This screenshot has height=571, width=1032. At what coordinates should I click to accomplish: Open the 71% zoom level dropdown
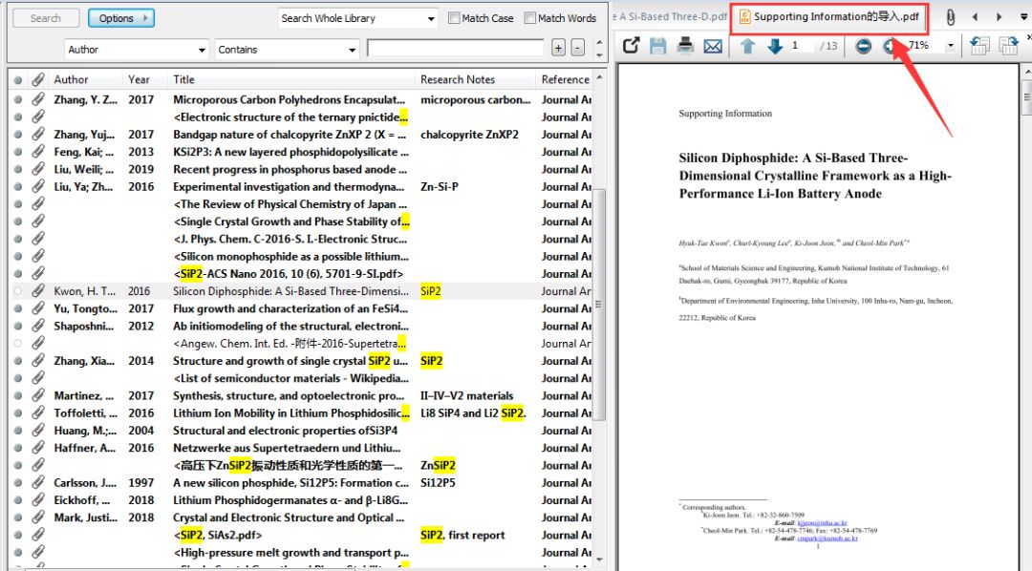click(951, 46)
